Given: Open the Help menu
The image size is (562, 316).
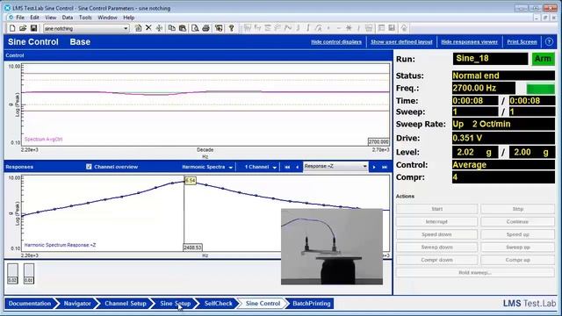Looking at the screenshot, I should pyautogui.click(x=129, y=18).
